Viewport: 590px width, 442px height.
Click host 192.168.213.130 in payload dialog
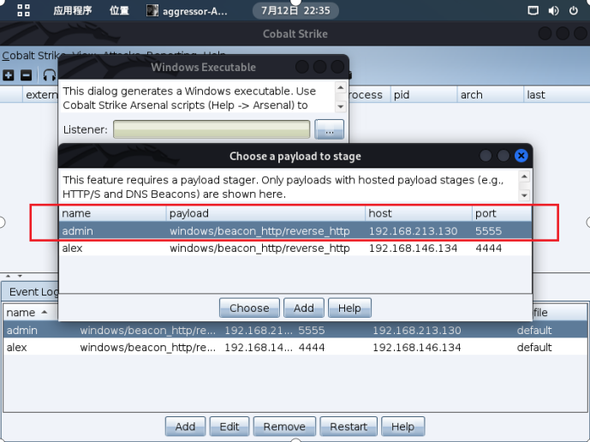pos(413,230)
